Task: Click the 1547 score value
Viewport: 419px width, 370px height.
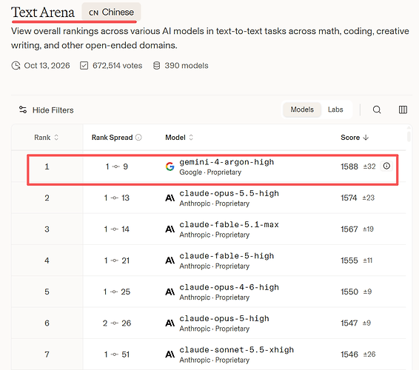Action: pos(349,323)
